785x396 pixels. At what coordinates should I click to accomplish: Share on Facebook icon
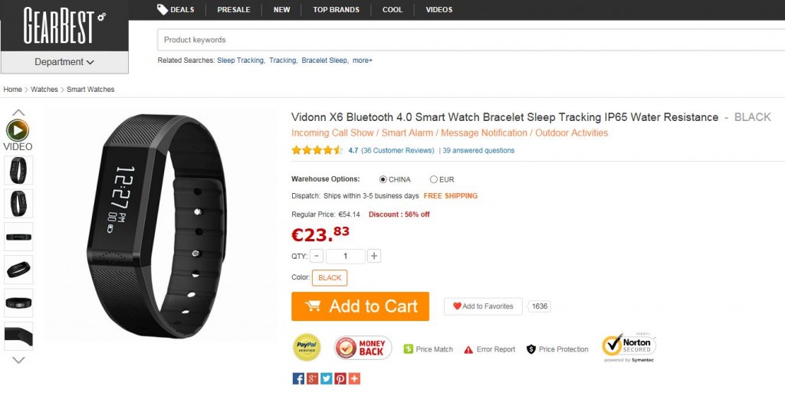[298, 378]
